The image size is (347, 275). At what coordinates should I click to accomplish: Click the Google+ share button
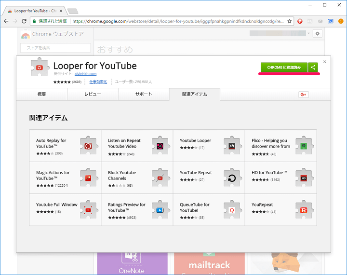coord(304,95)
